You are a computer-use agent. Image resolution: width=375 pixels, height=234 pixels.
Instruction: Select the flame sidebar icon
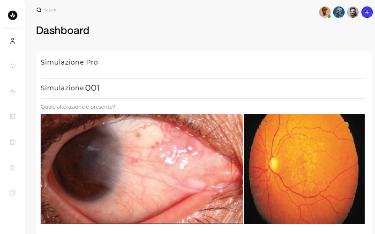click(13, 168)
